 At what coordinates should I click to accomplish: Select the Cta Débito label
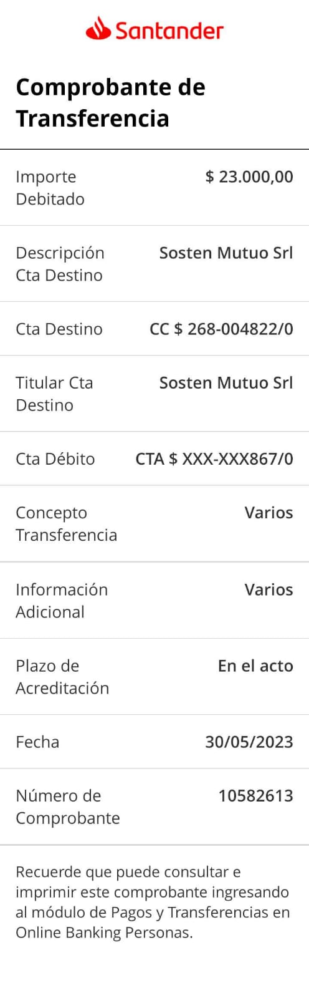tap(55, 458)
